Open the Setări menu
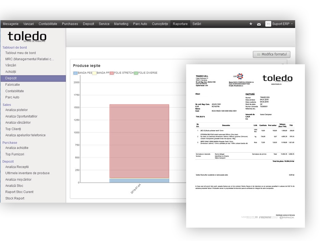 197,24
